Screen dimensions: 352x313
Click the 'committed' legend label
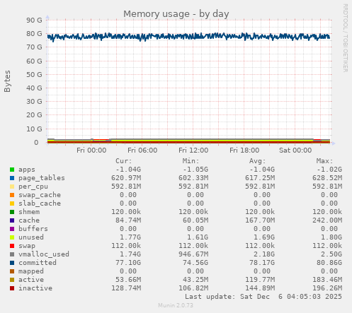[x=38, y=263]
